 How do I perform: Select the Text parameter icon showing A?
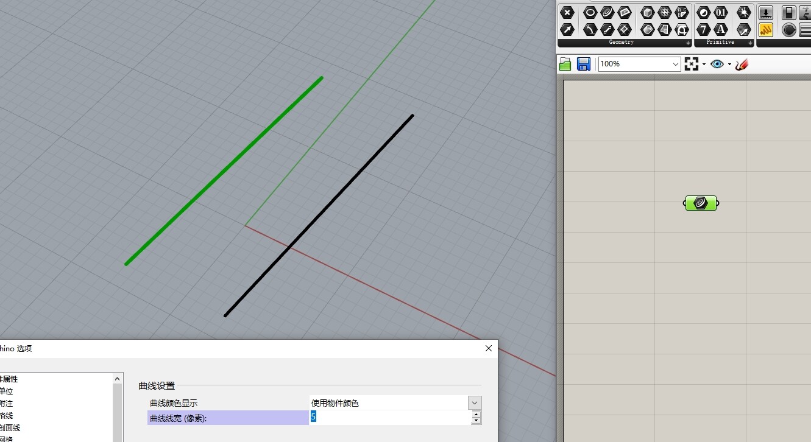click(721, 29)
